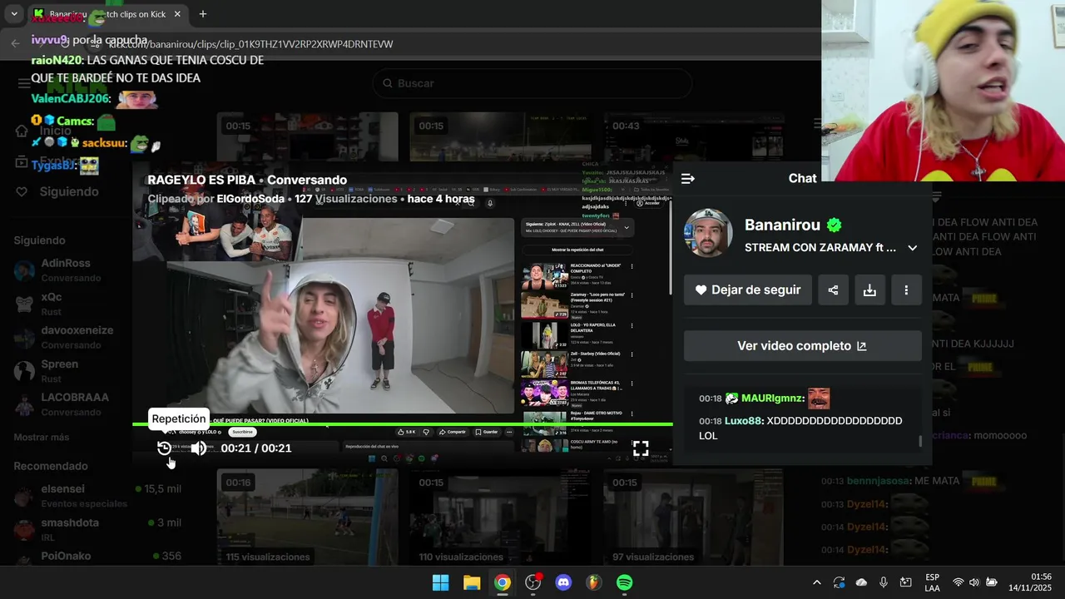Screen dimensions: 1065x599
Task: Click Luxo88 username in chat replay
Action: 744,421
